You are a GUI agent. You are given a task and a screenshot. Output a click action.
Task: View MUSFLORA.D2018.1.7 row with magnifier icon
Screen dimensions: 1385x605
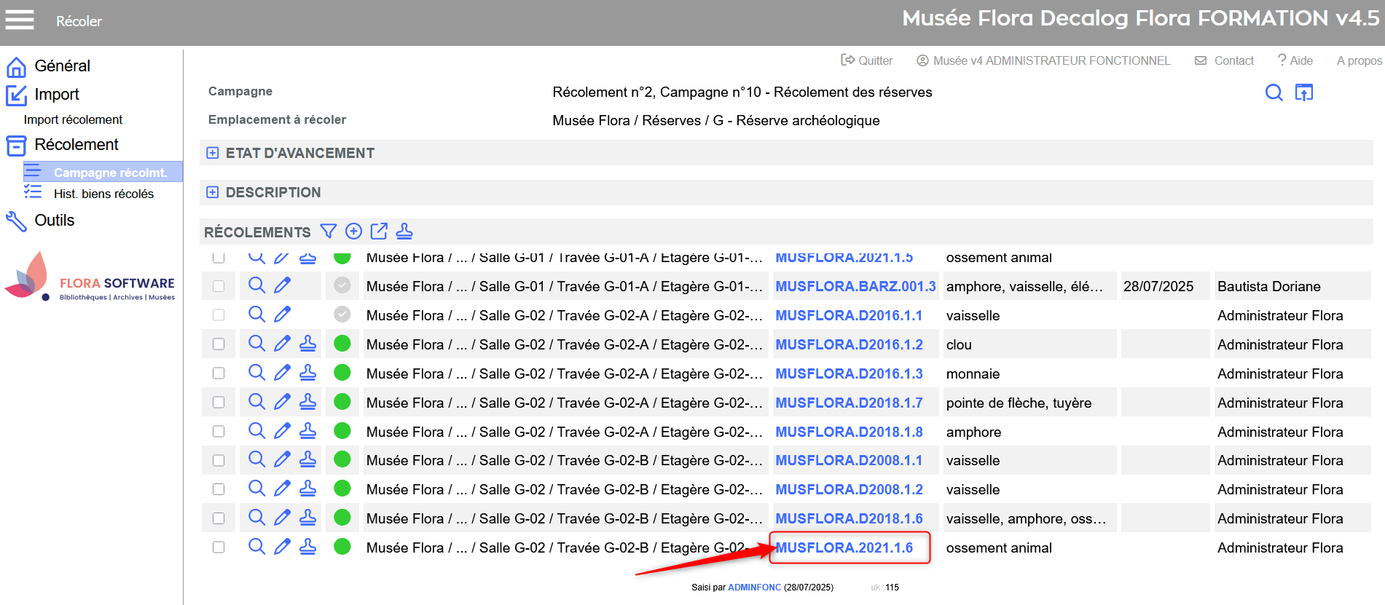click(x=256, y=402)
